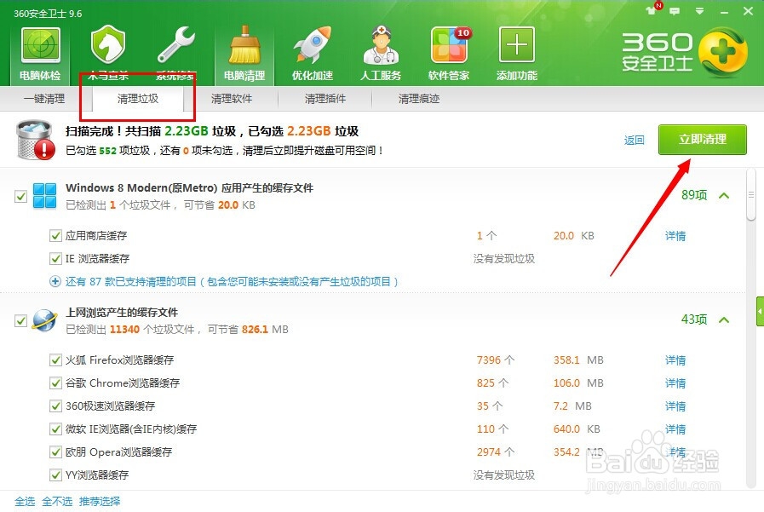The height and width of the screenshot is (512, 764).
Task: Uncheck 欧朋 Opera浏览器缓存 checkbox
Action: pyautogui.click(x=55, y=452)
